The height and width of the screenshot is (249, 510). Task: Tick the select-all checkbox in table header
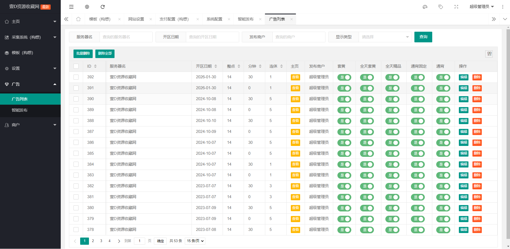[x=76, y=66]
